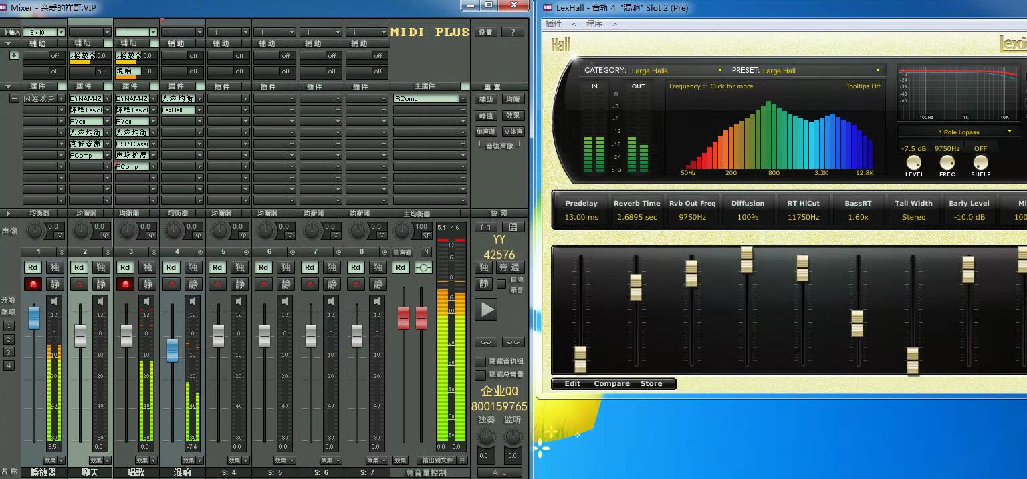The height and width of the screenshot is (479, 1027).
Task: Click the N button on the master channel
Action: click(x=426, y=252)
